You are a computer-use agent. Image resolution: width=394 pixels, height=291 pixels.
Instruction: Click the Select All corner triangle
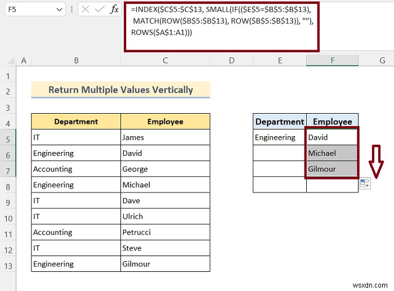(11, 61)
